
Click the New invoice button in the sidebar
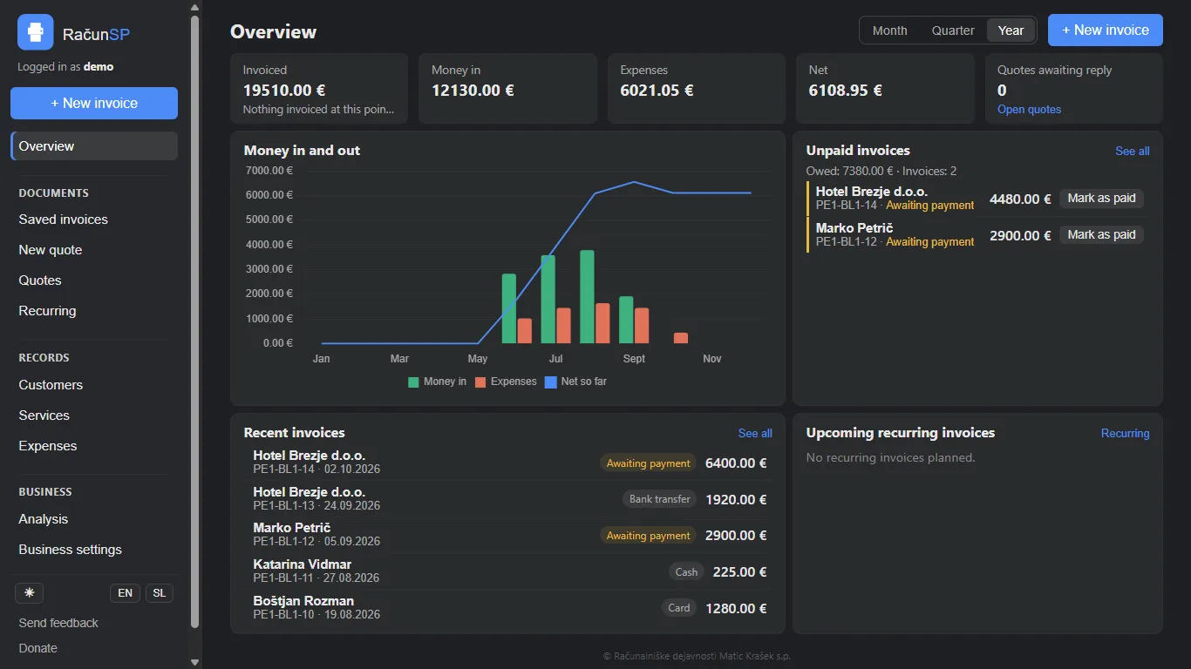94,103
